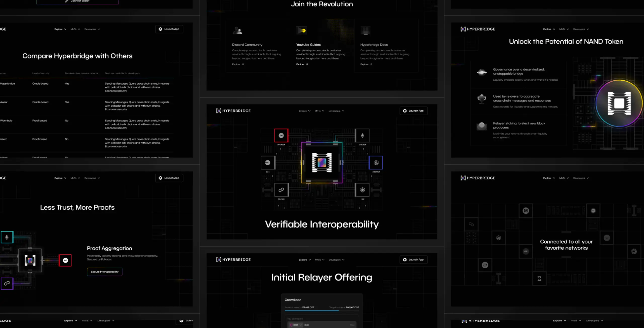Expand Explore menu in NAND Token panel

pyautogui.click(x=549, y=29)
